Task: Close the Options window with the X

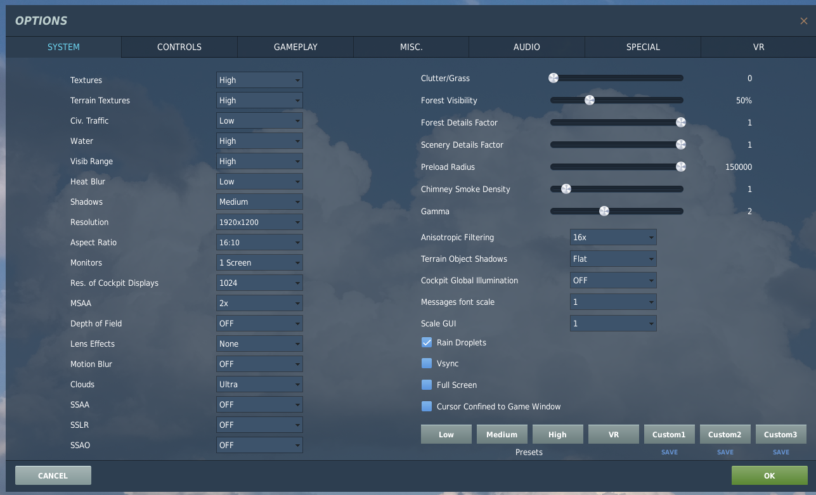Action: coord(803,21)
